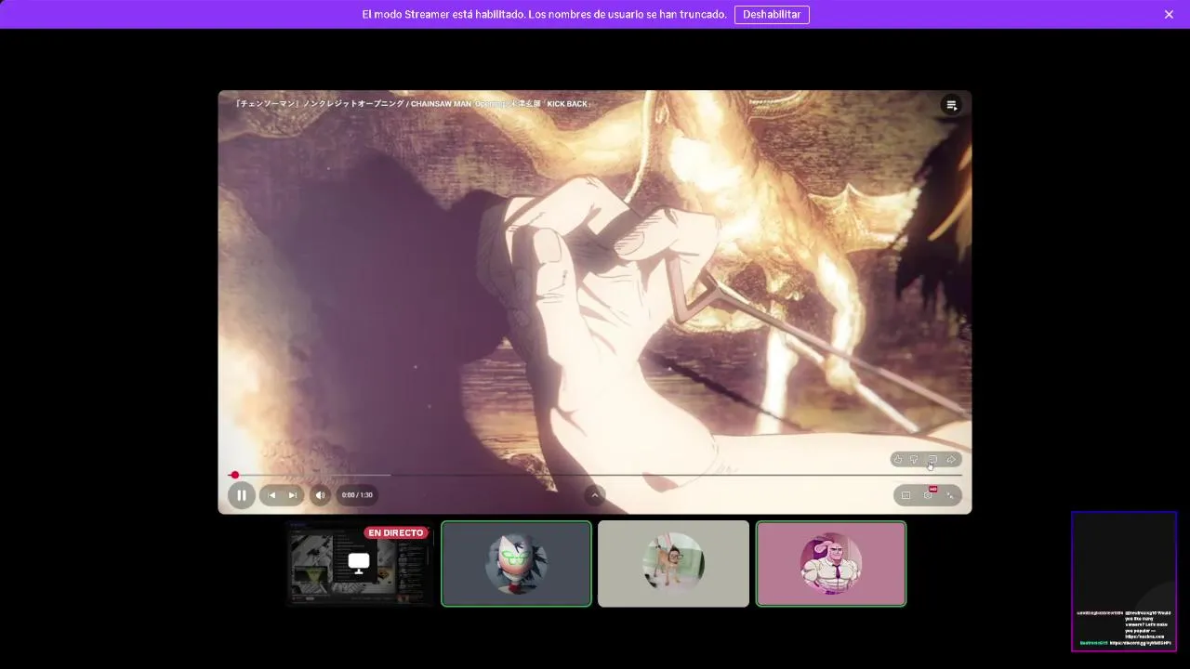Toggle fullscreen for the video player
This screenshot has height=669, width=1190.
tap(949, 495)
